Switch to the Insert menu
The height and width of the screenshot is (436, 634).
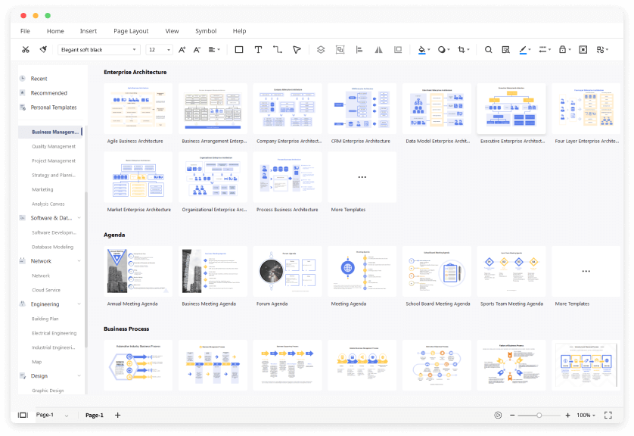89,31
